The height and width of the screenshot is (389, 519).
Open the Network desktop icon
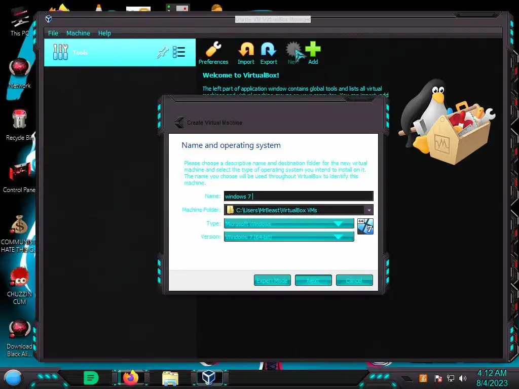[20, 73]
